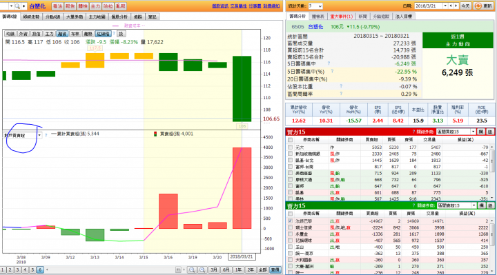Open the 報告 toolbar button
The image size is (497, 275).
(70, 6)
